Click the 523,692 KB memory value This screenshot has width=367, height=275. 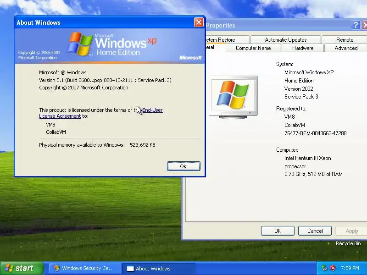coord(143,145)
